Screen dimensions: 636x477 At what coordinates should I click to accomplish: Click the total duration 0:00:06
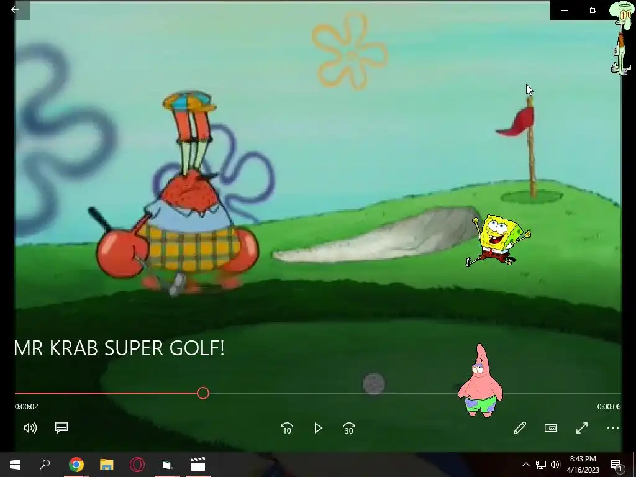click(x=609, y=406)
